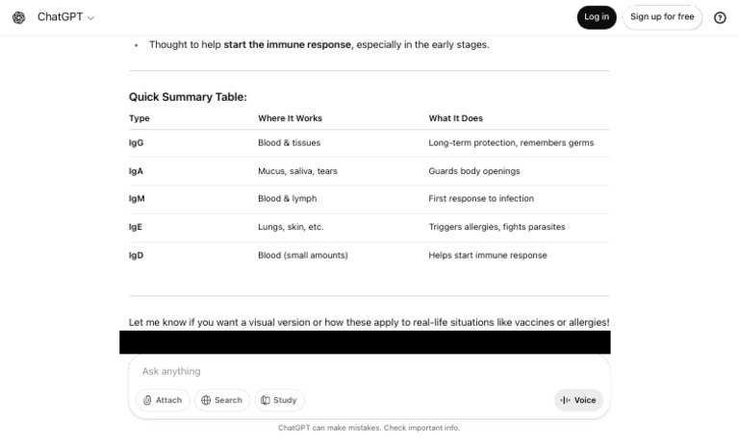Click the IgG row label

click(137, 142)
